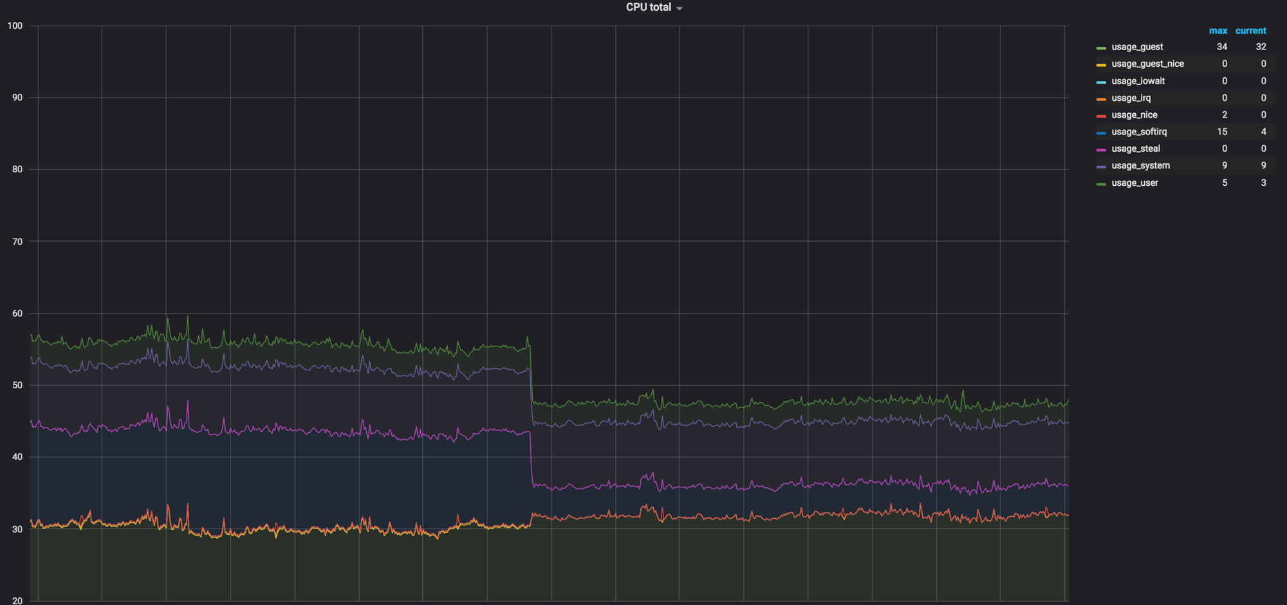1287x605 pixels.
Task: Click the max value 0 for usage_steal
Action: (1224, 149)
